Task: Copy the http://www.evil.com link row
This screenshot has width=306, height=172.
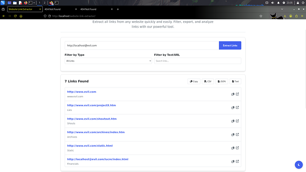Action: 233,94
